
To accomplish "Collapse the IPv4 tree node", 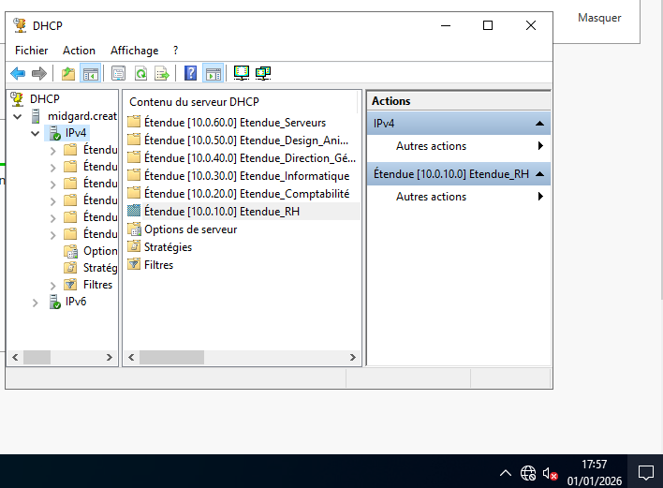I will (x=35, y=133).
